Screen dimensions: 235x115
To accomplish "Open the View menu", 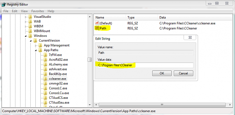I will 24,11.
